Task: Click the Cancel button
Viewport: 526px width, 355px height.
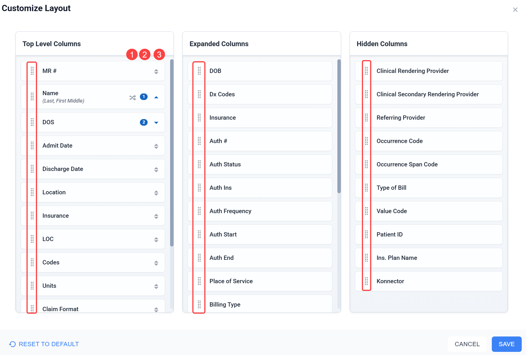Action: pos(467,344)
